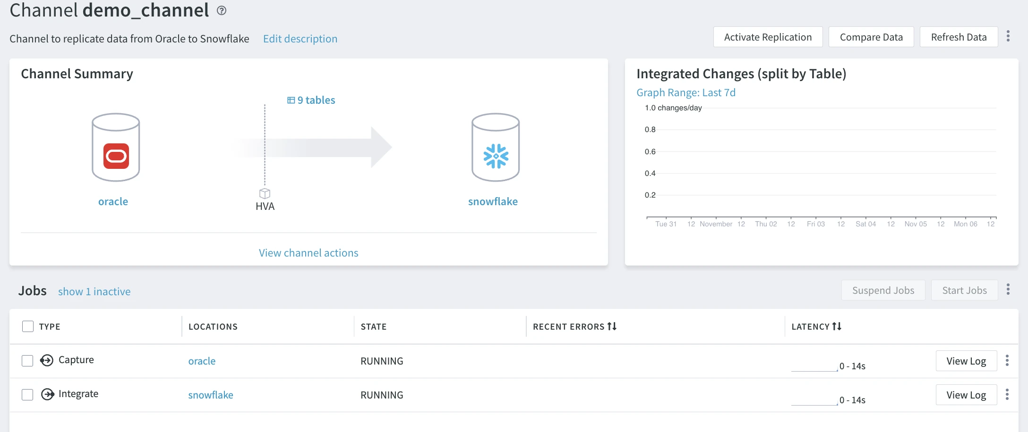The height and width of the screenshot is (432, 1028).
Task: Click the Capture job type icon
Action: pyautogui.click(x=46, y=360)
